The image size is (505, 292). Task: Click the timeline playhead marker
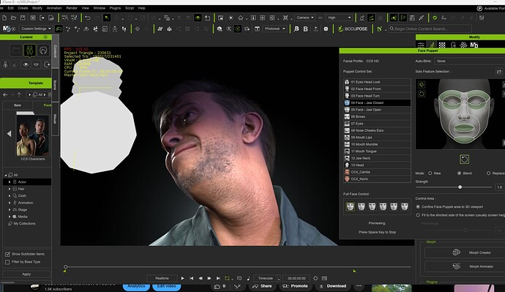point(66,266)
